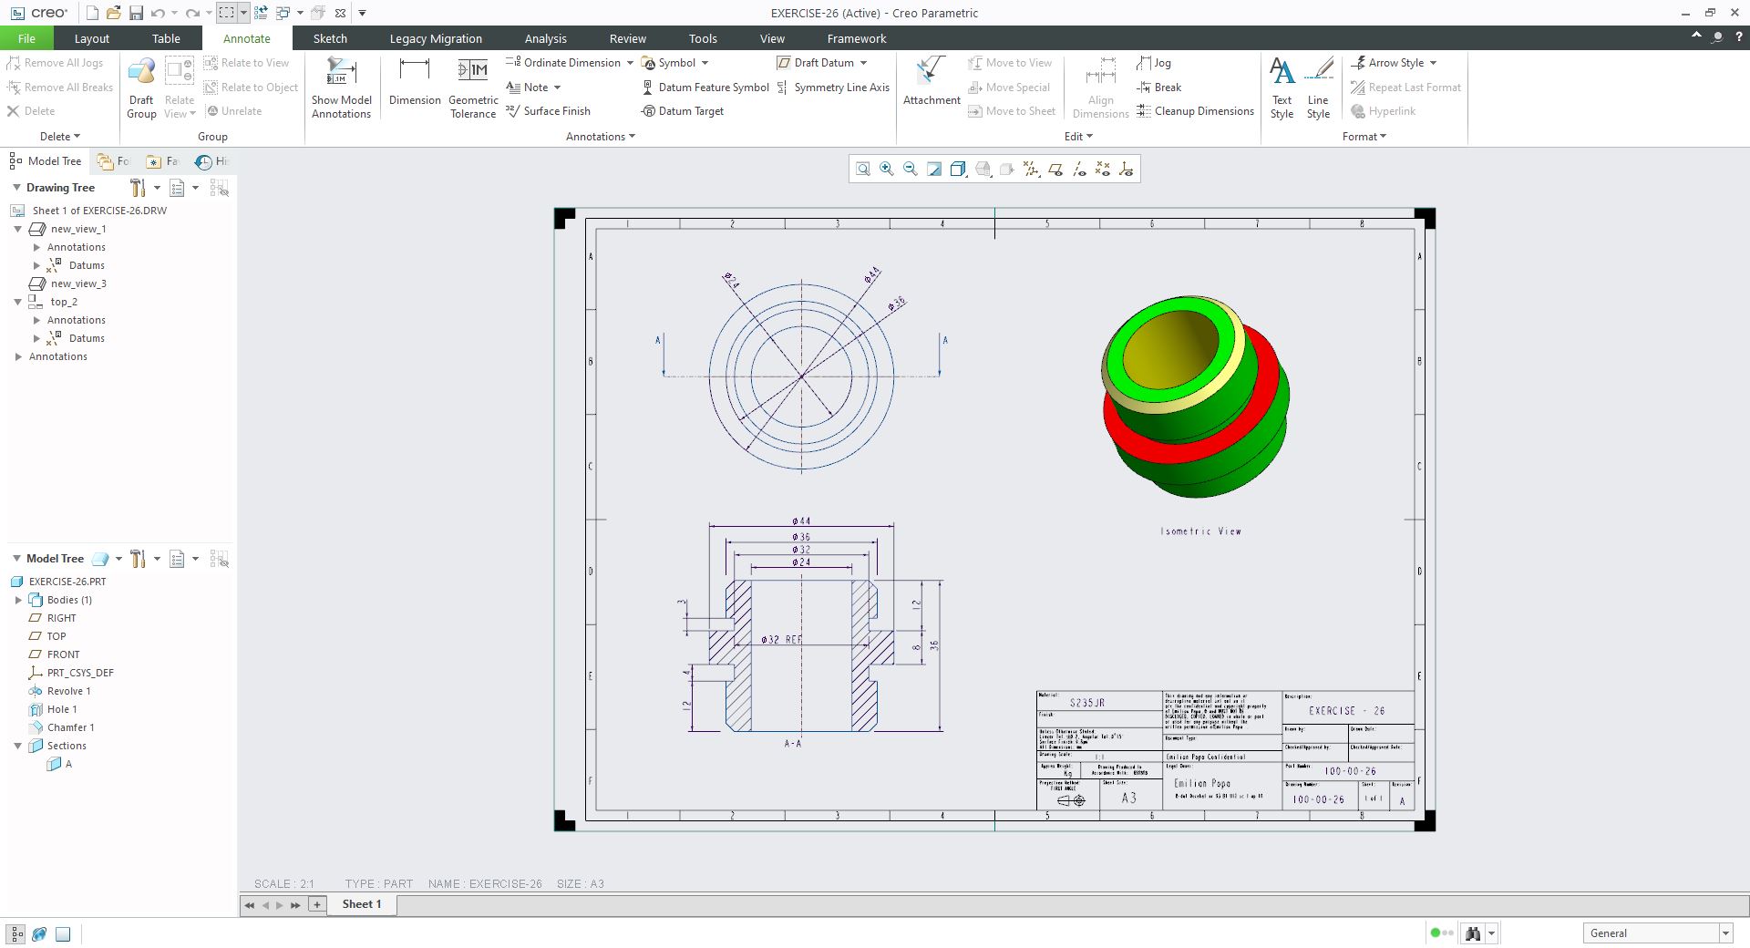Open Text Style settings
1750x948 pixels.
click(x=1282, y=88)
